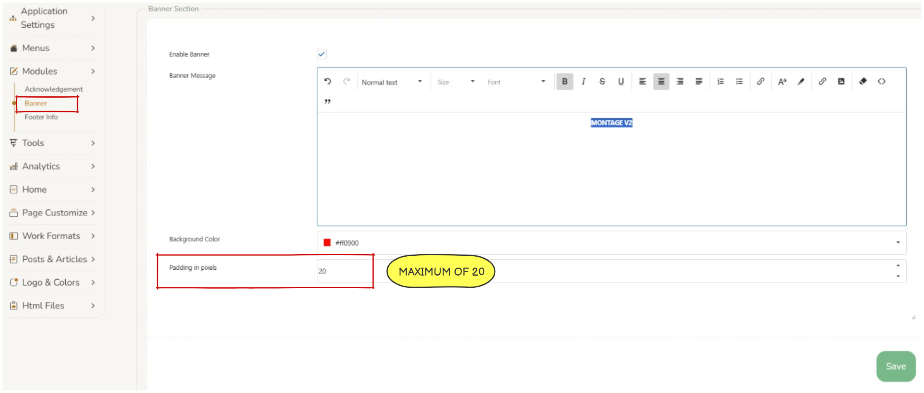Image resolution: width=924 pixels, height=393 pixels.
Task: Click the Save button
Action: [896, 366]
